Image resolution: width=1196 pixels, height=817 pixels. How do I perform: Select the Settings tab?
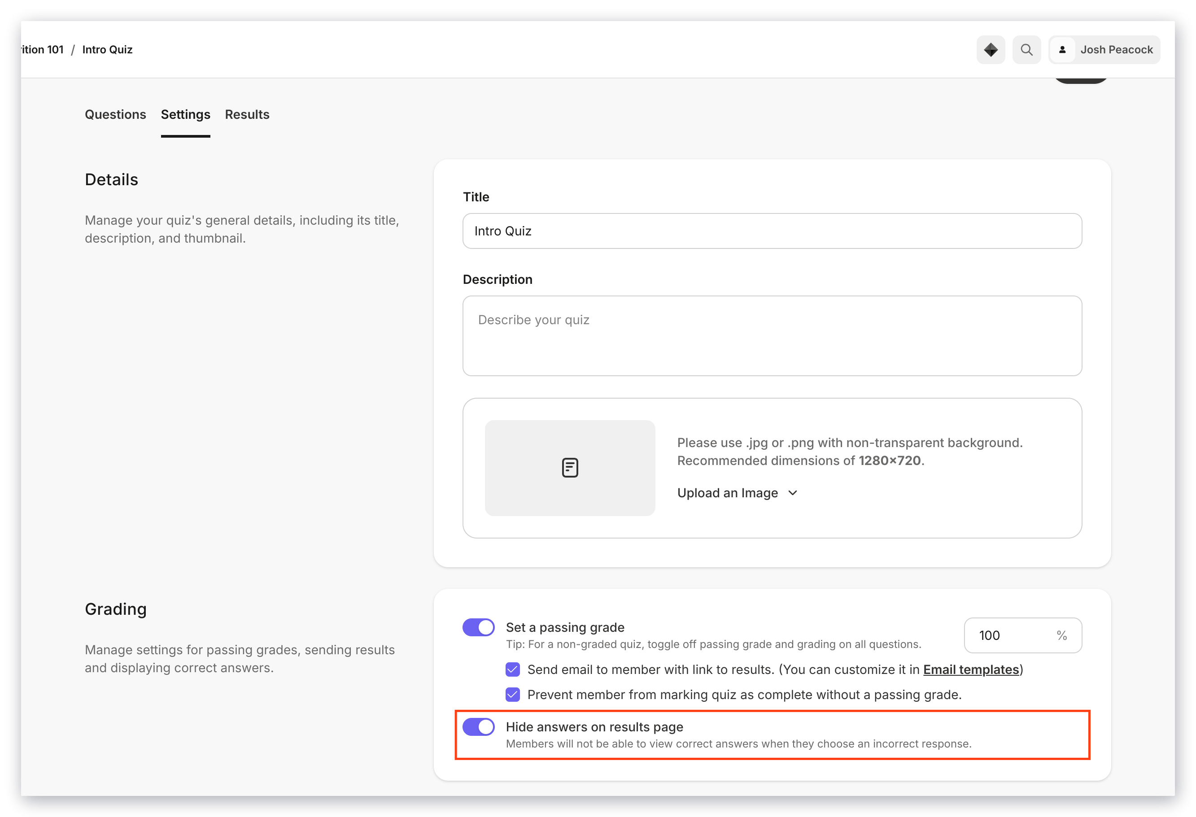[x=185, y=114]
